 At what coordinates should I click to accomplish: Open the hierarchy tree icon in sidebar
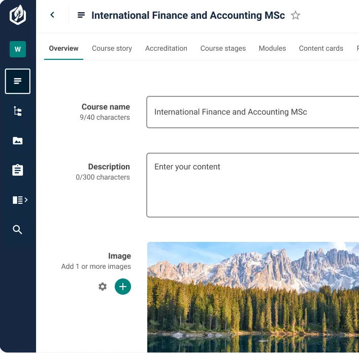[18, 111]
